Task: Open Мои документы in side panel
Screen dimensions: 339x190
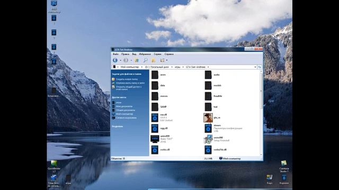Action: [x=124, y=107]
